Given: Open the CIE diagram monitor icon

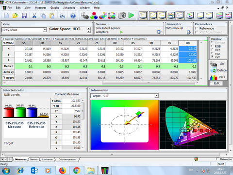Looking at the screenshot, I should pyautogui.click(x=190, y=16).
